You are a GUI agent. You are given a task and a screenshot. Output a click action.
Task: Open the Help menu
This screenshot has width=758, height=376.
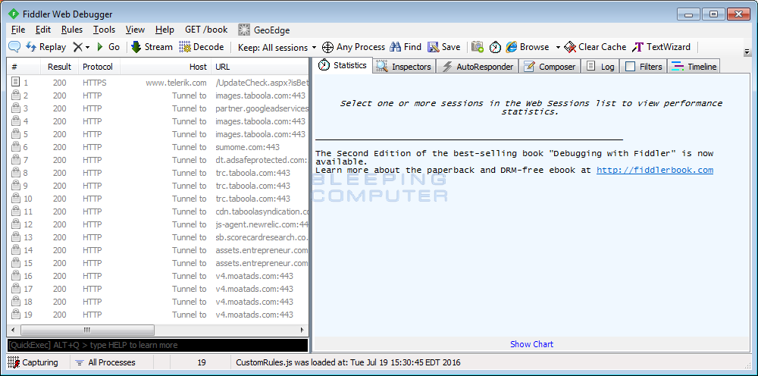click(164, 30)
